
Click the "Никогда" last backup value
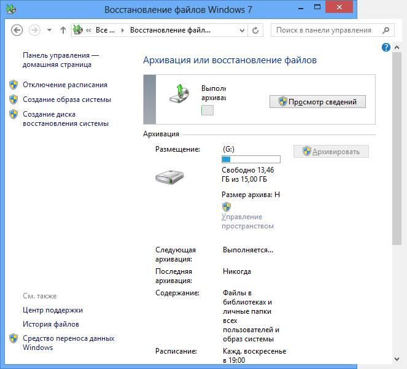point(237,271)
